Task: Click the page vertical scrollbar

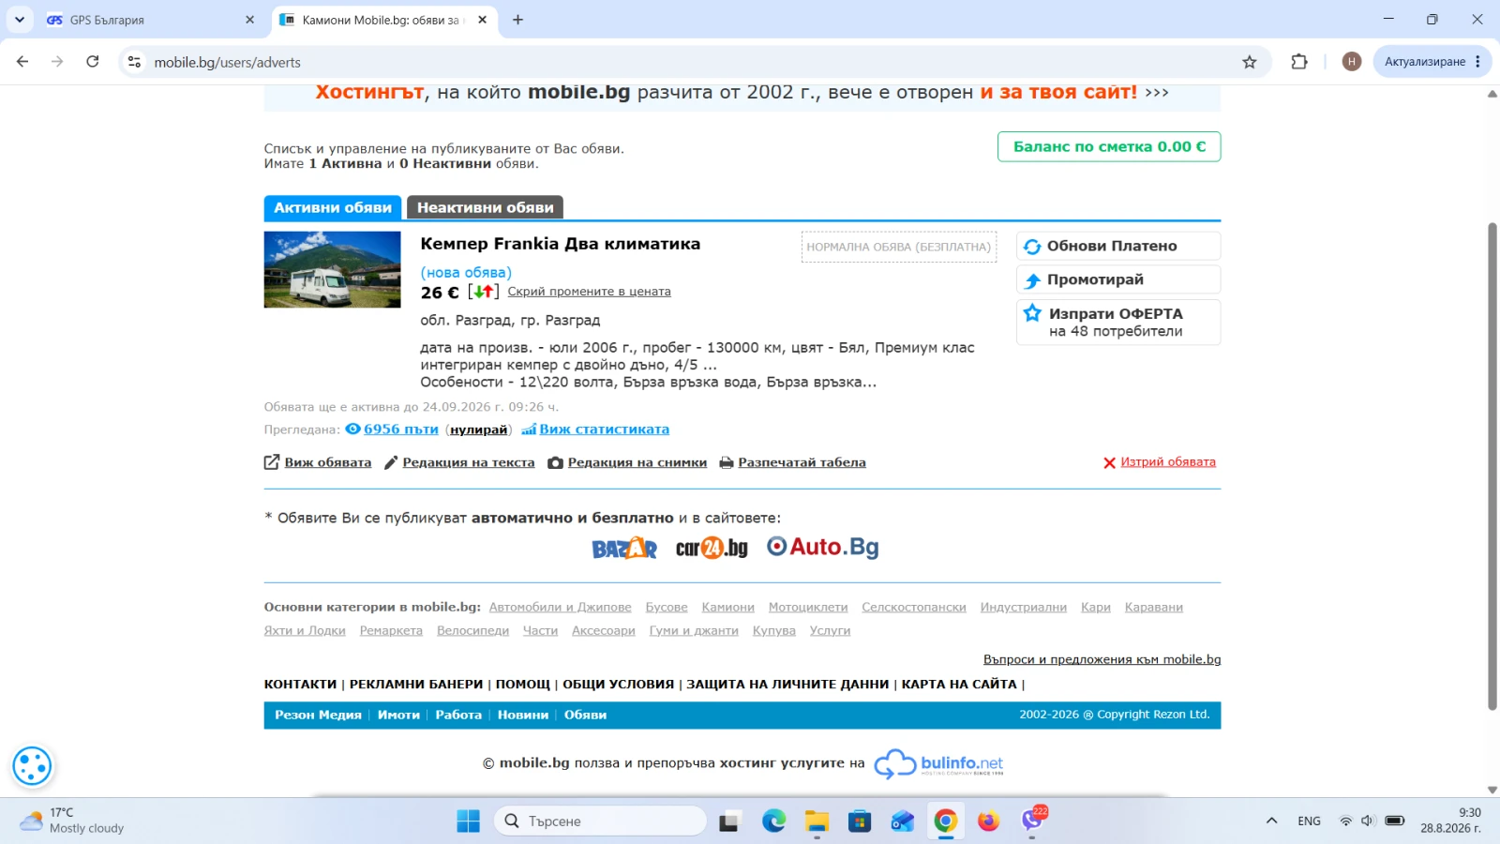Action: [x=1492, y=466]
